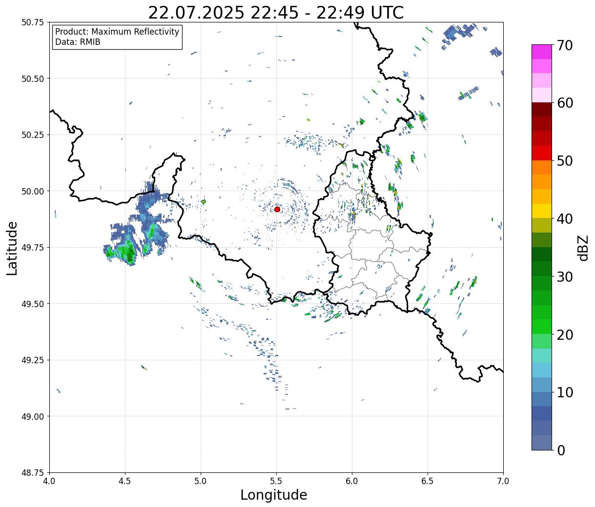Click longitude tick label 6.5

point(428,481)
